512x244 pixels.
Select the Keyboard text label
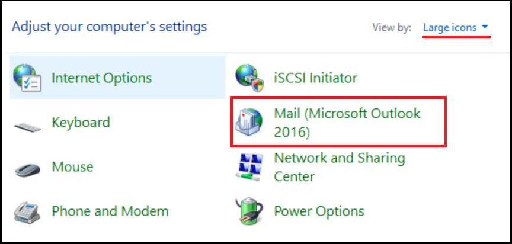tap(81, 123)
